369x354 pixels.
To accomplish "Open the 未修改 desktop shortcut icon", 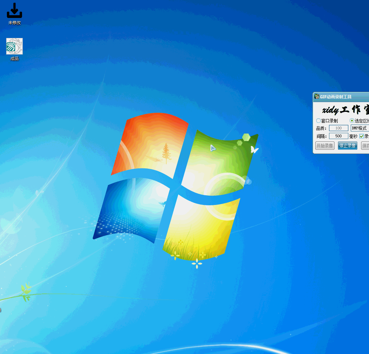I will pyautogui.click(x=14, y=11).
